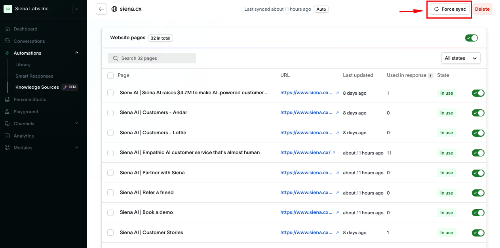Click the Delete button
Viewport: 500px width, 248px height.
(482, 9)
